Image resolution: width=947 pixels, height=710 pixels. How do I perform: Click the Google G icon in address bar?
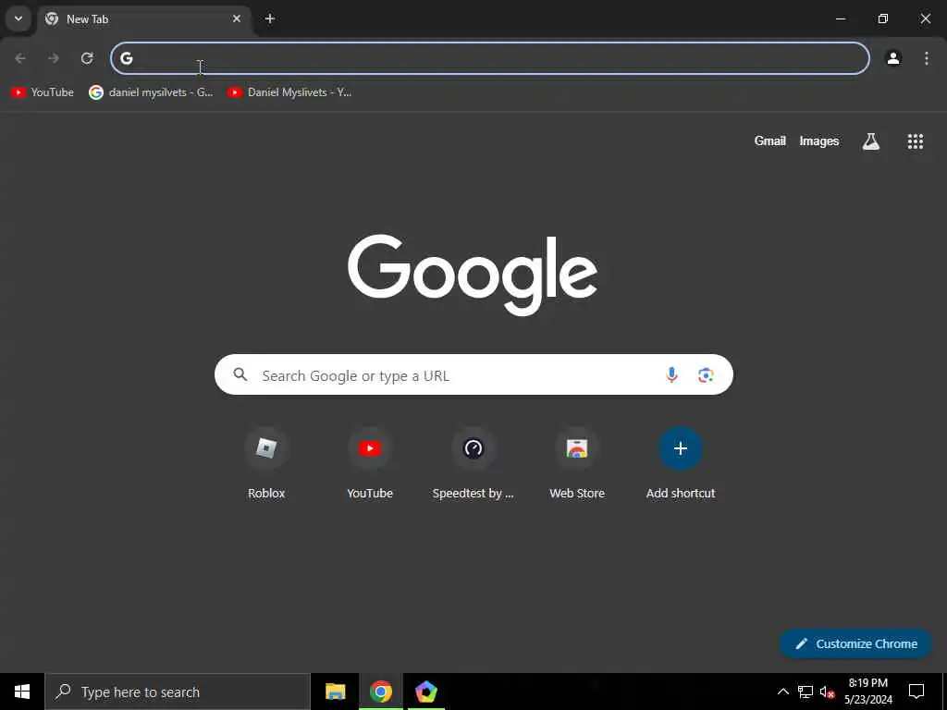coord(126,58)
